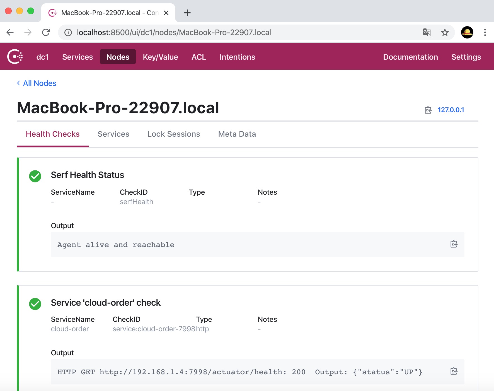Copy the 'Agent alive and reachable' output

pos(454,244)
